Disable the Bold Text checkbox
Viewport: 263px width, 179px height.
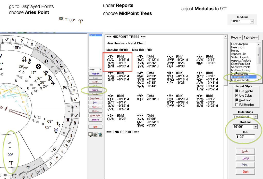click(x=237, y=100)
